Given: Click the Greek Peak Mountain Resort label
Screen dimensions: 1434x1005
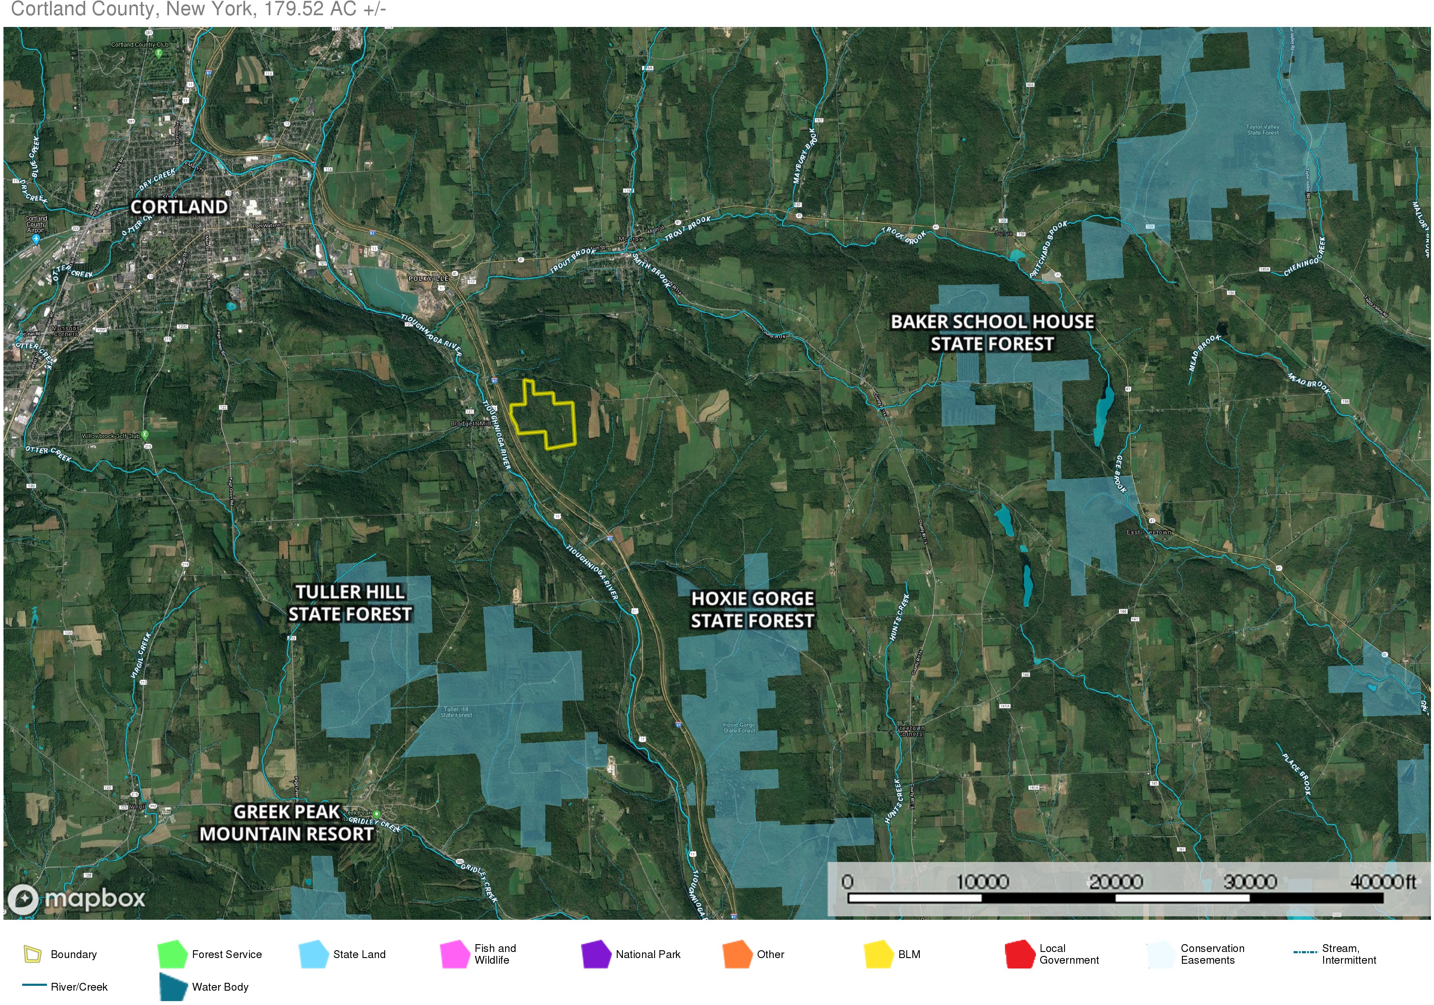Looking at the screenshot, I should coord(286,823).
